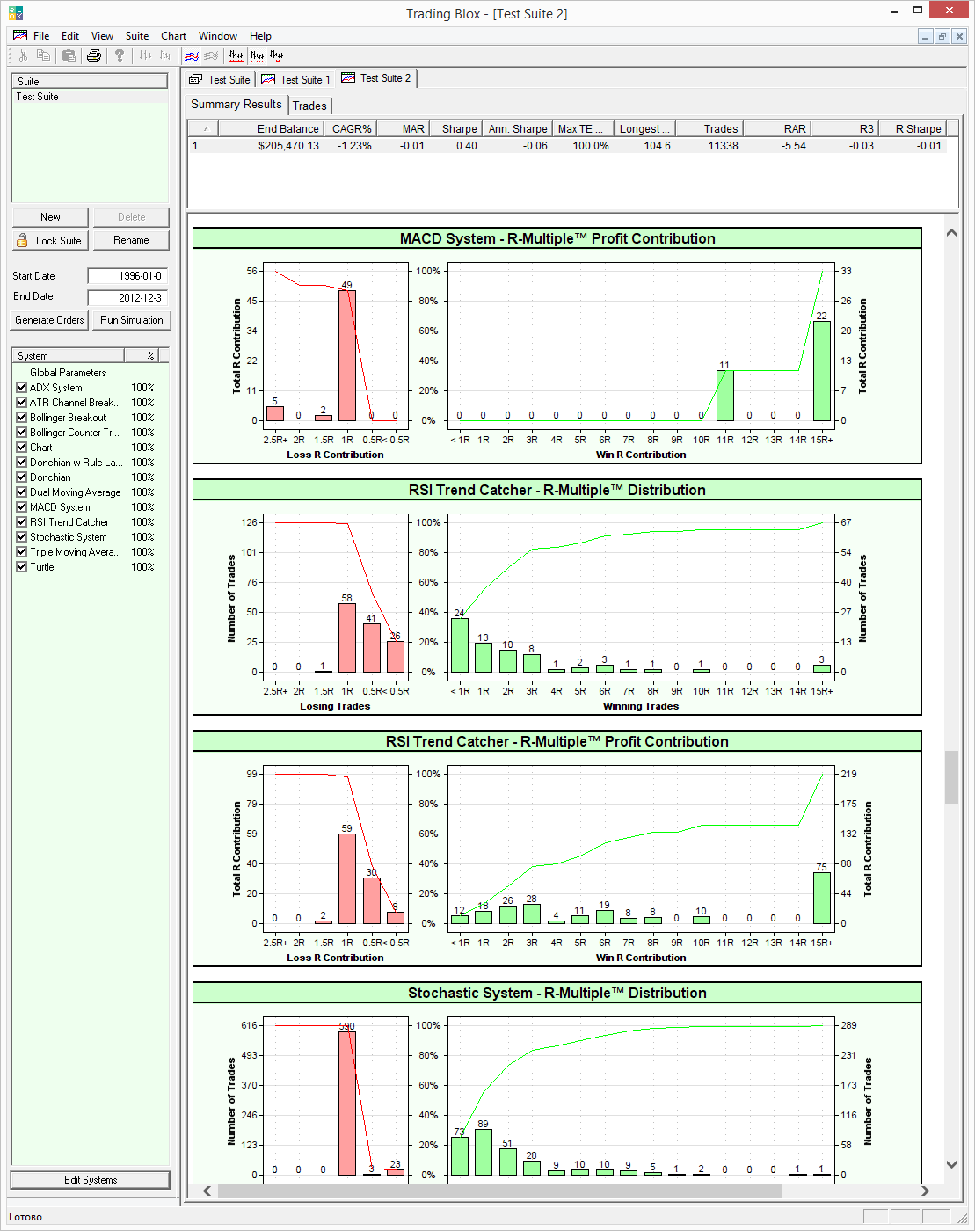The width and height of the screenshot is (975, 1231).
Task: Click the Lock Suite button
Action: 50,240
